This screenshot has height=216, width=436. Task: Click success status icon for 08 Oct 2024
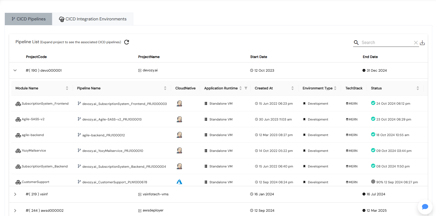click(x=373, y=166)
